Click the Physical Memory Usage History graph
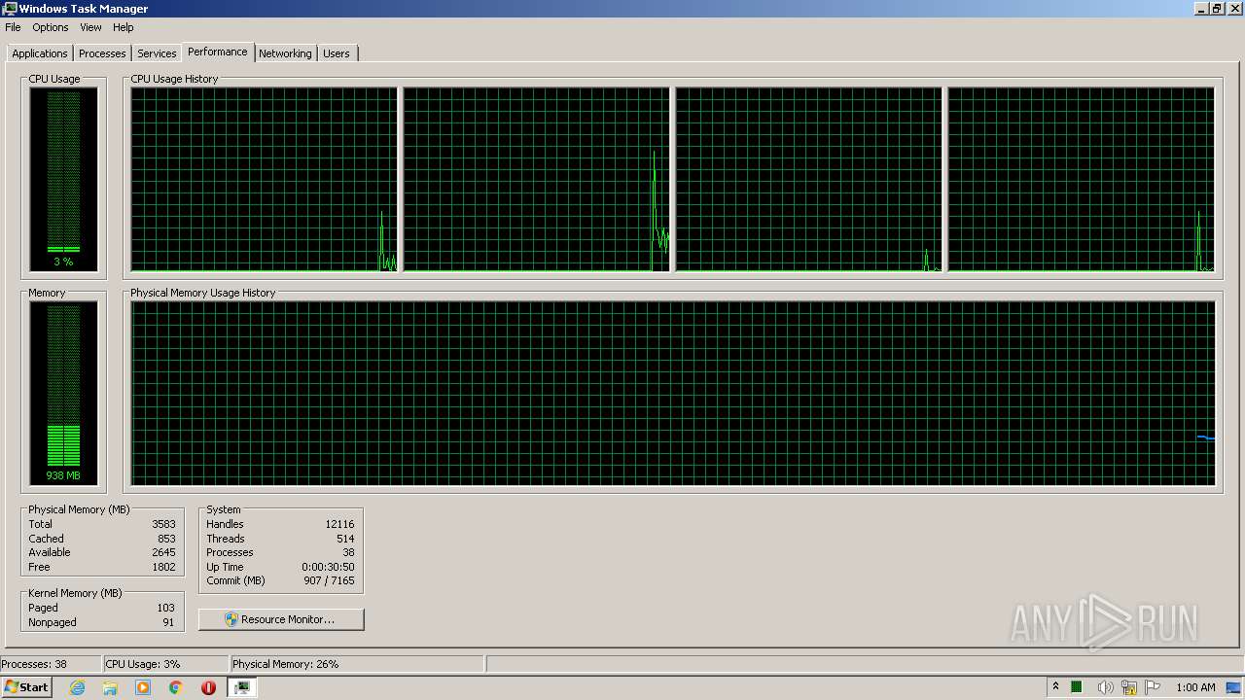Viewport: 1245px width, 700px height. [673, 393]
